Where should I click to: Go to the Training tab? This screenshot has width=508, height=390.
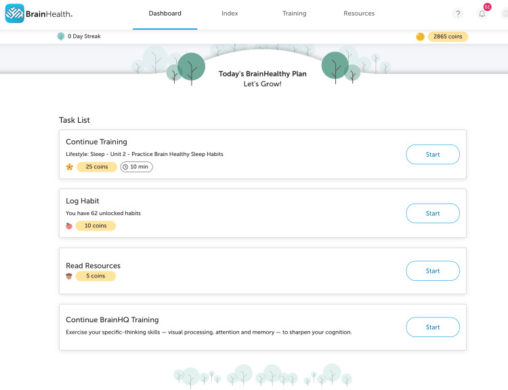coord(294,14)
